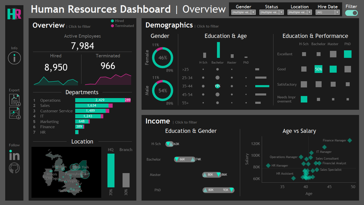Click New York on the location map

81,167
